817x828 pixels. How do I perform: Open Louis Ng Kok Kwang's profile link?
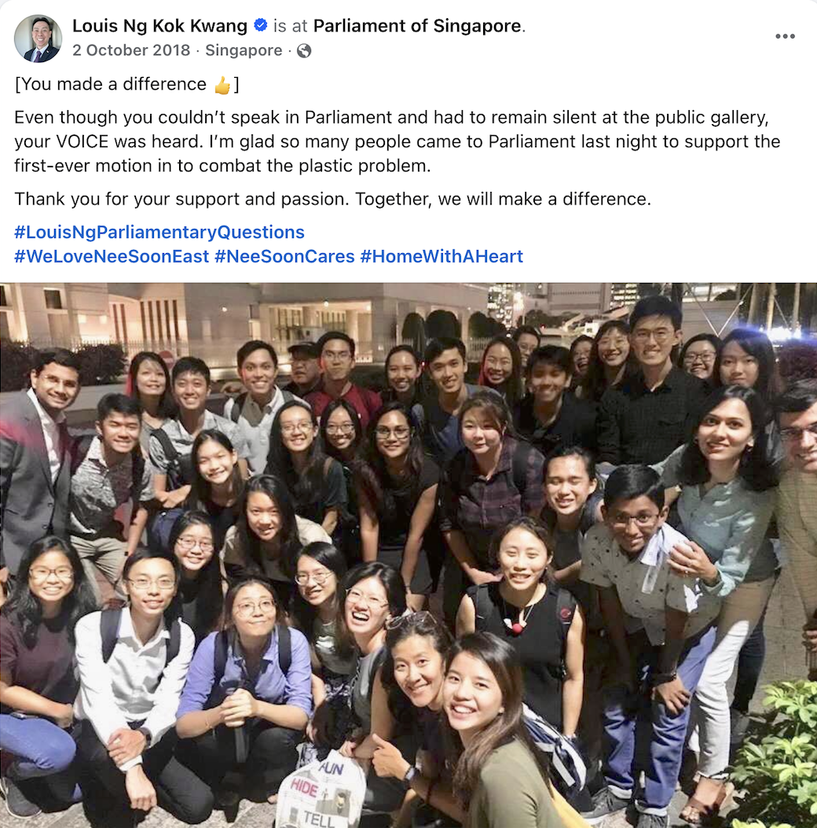(x=159, y=25)
